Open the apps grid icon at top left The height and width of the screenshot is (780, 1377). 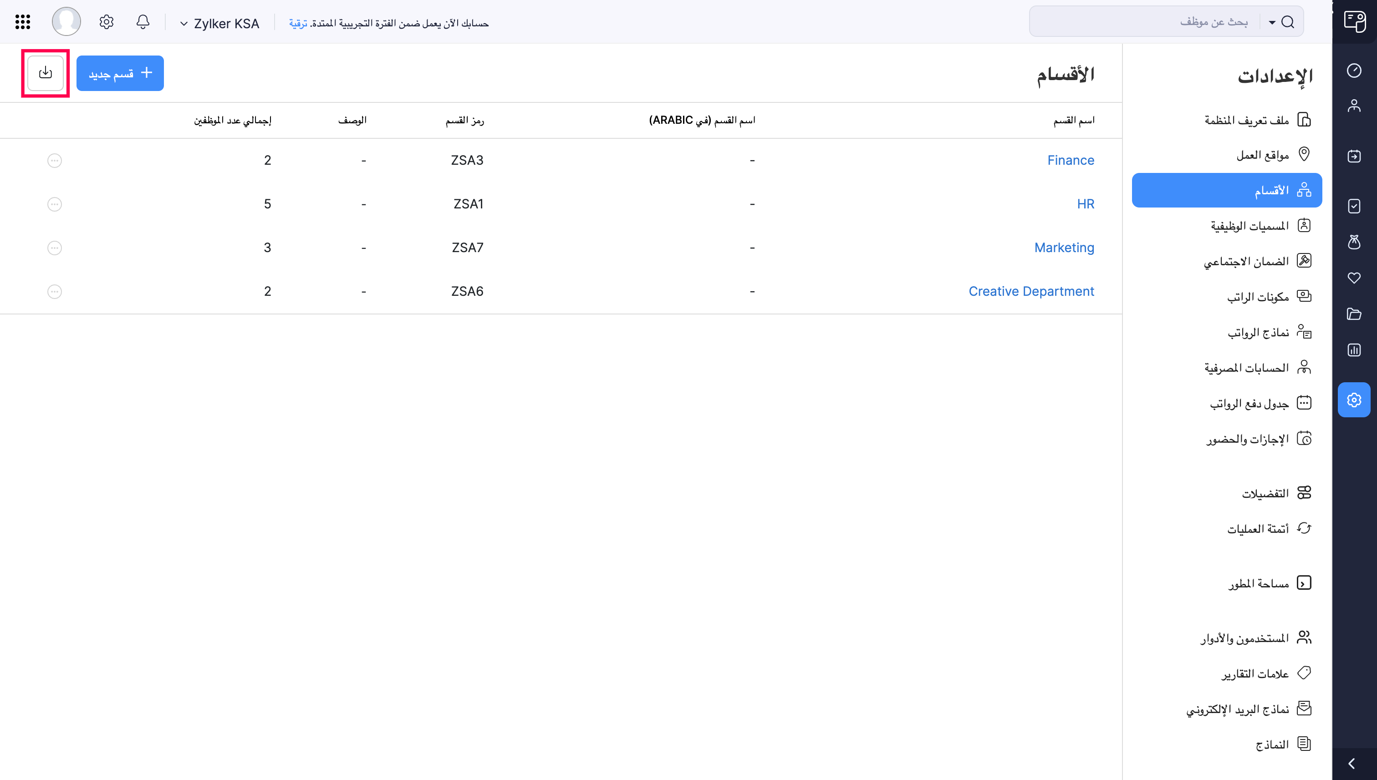point(22,21)
